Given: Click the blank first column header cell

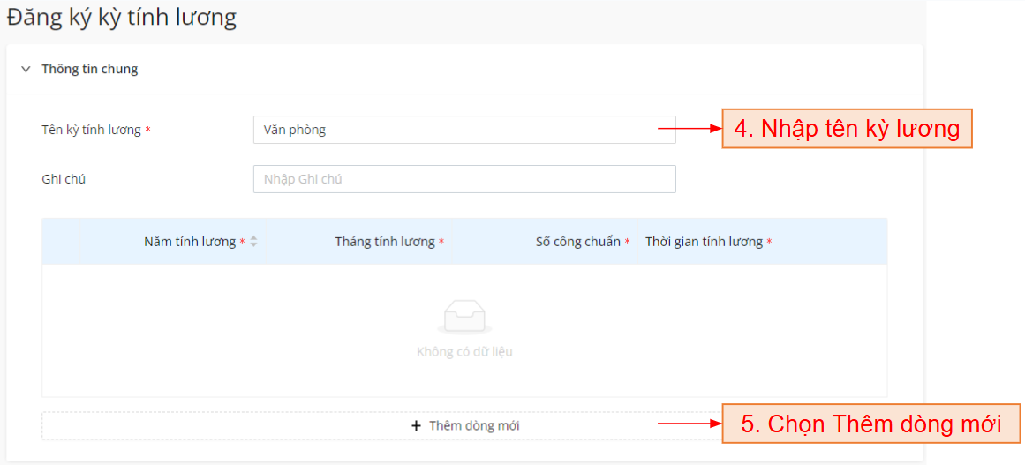Looking at the screenshot, I should pyautogui.click(x=61, y=242).
